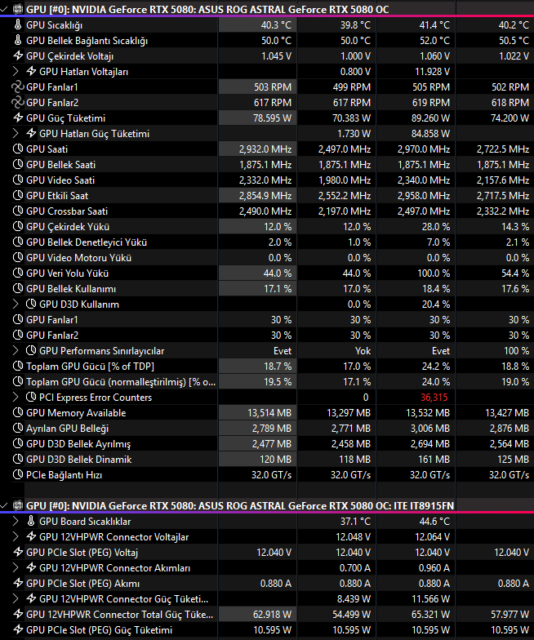
Task: Click the 84.858 W rail power maximum value
Action: [x=430, y=134]
